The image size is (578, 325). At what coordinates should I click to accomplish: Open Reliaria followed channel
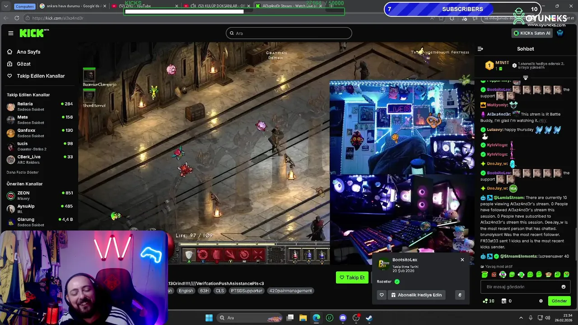pos(40,107)
